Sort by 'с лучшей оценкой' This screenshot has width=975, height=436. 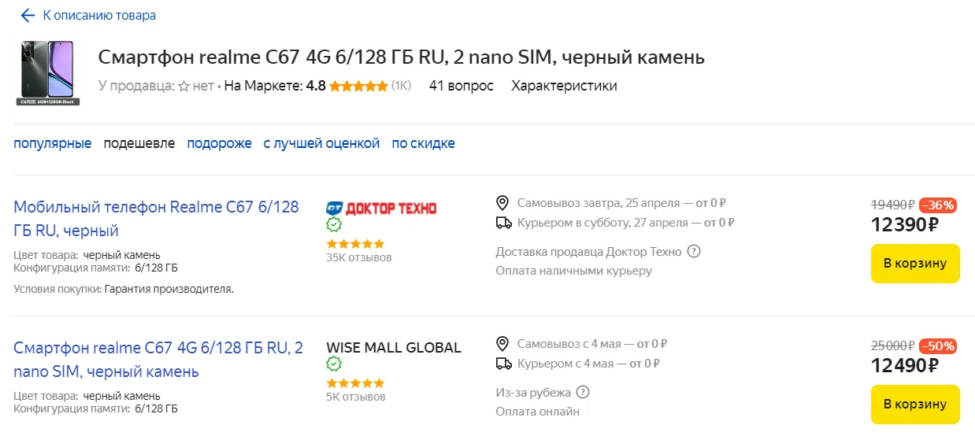[x=321, y=143]
